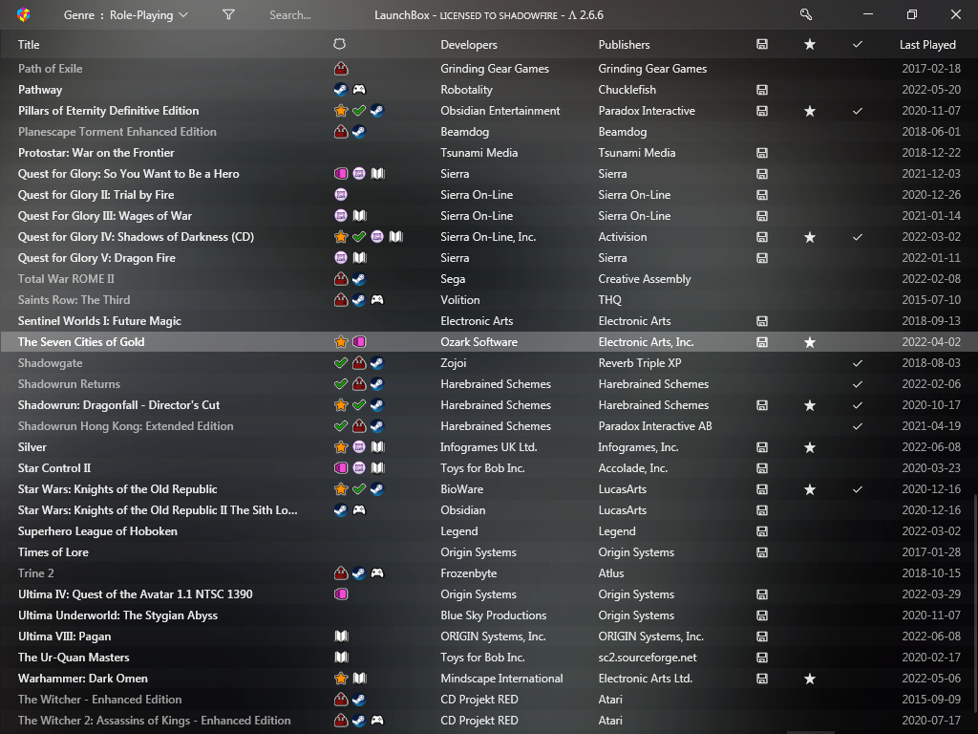Click the purple badge on Quest for Glory II
The image size is (978, 734).
pos(341,195)
